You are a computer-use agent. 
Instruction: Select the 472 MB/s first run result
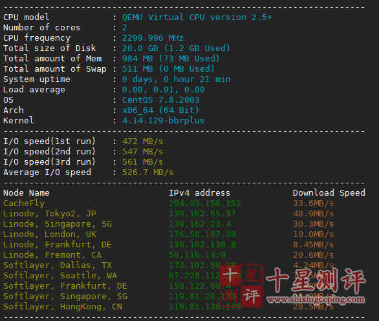(142, 141)
